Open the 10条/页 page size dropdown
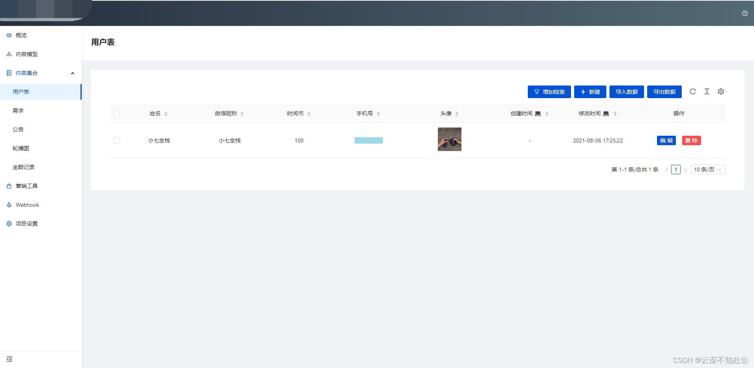The width and height of the screenshot is (754, 368). [x=708, y=169]
